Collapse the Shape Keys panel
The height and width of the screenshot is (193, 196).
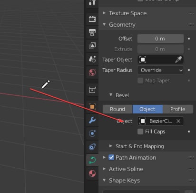click(104, 180)
